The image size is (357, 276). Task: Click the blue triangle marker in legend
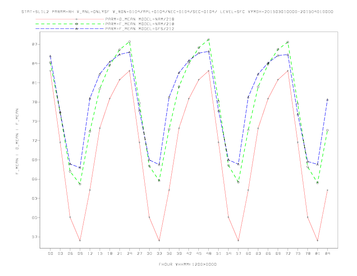tap(77, 29)
